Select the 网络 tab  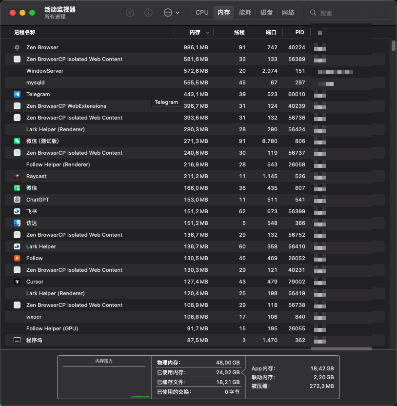288,12
